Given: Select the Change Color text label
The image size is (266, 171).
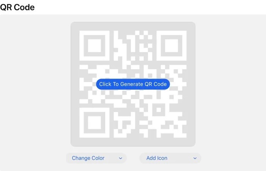Looking at the screenshot, I should point(88,158).
